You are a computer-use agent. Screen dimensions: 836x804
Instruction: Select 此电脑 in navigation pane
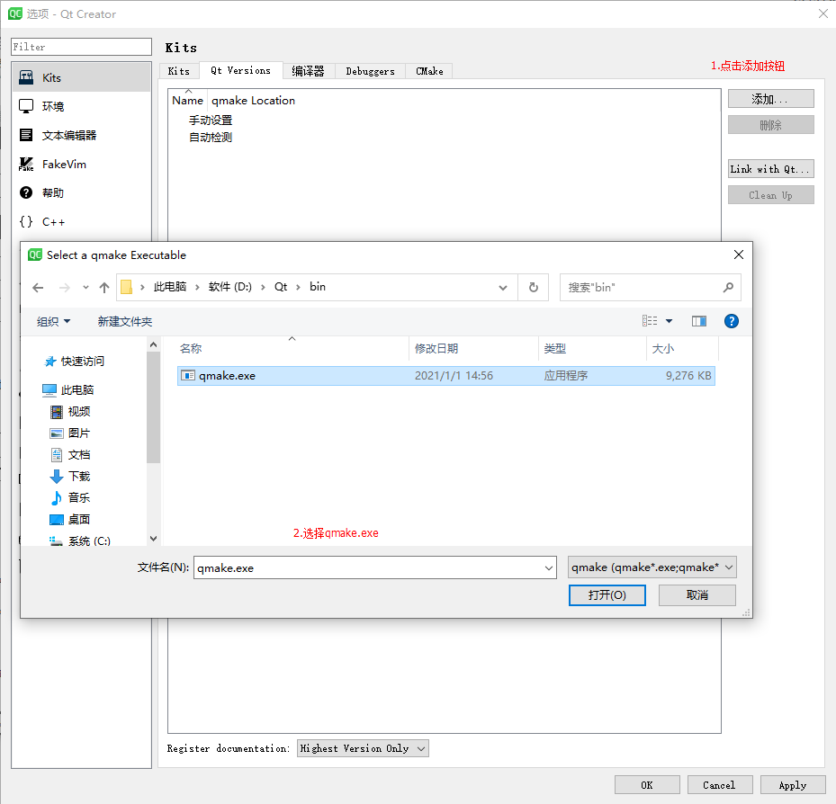point(68,390)
